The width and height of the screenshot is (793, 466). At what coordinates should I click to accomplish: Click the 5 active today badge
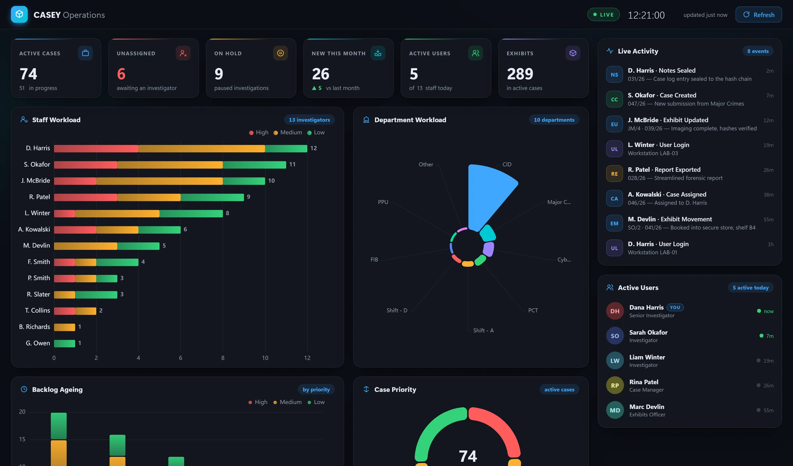pyautogui.click(x=751, y=288)
